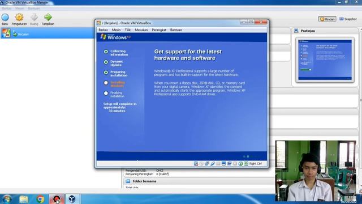The width and height of the screenshot is (362, 204).
Task: Open Mesin menu in the Manager window
Action: (x=20, y=8)
